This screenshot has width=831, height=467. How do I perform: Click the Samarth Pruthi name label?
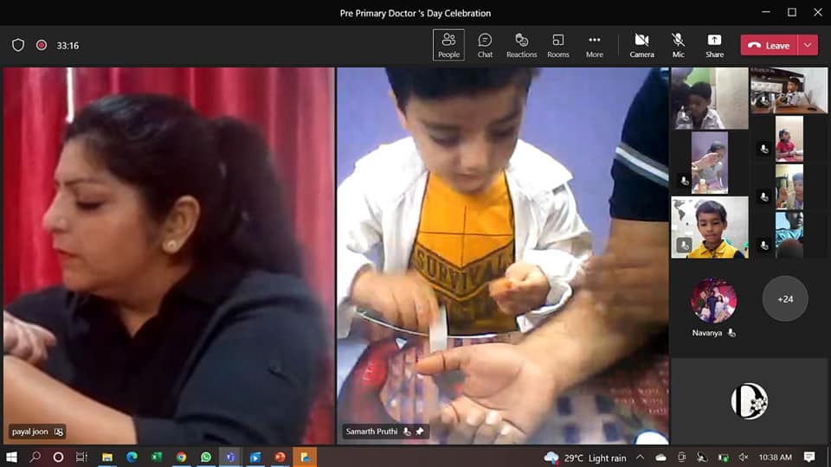tap(371, 432)
